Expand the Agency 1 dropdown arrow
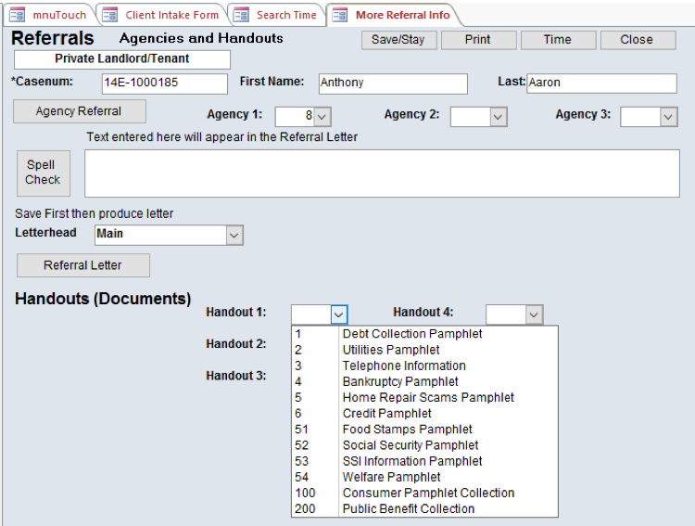695x526 pixels. 322,117
